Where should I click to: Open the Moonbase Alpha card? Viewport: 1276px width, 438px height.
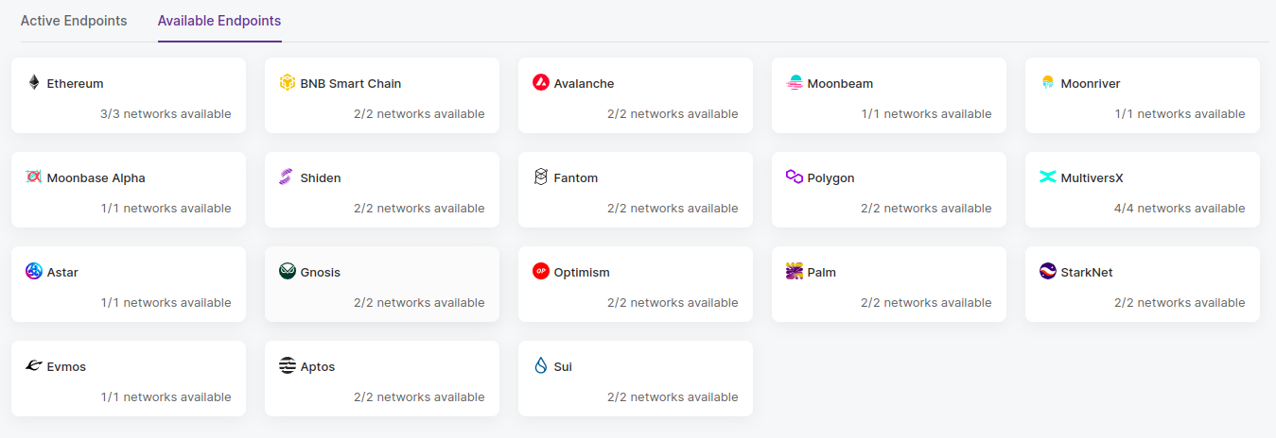tap(129, 190)
